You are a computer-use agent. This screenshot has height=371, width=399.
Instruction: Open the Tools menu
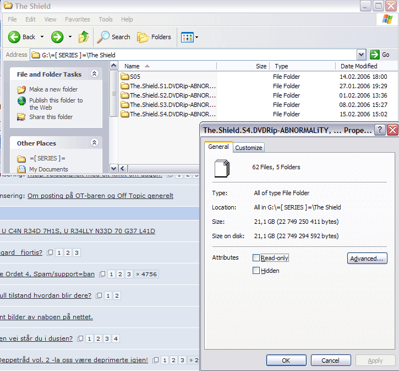[x=106, y=19]
